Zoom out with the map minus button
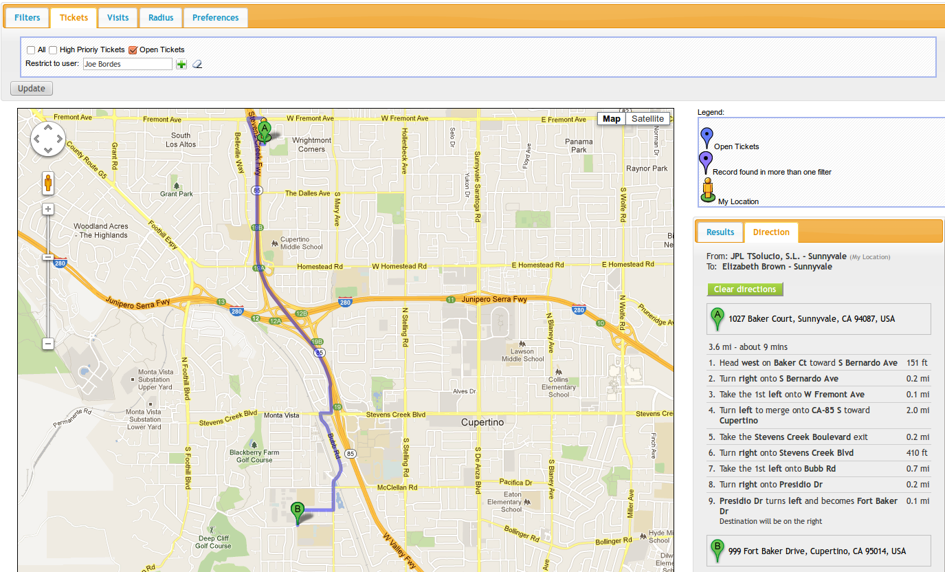This screenshot has width=945, height=572. pos(47,343)
